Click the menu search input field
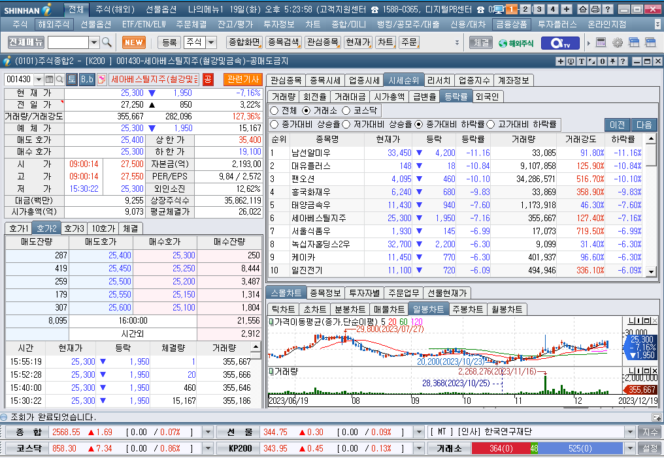The height and width of the screenshot is (458, 664). [x=68, y=42]
